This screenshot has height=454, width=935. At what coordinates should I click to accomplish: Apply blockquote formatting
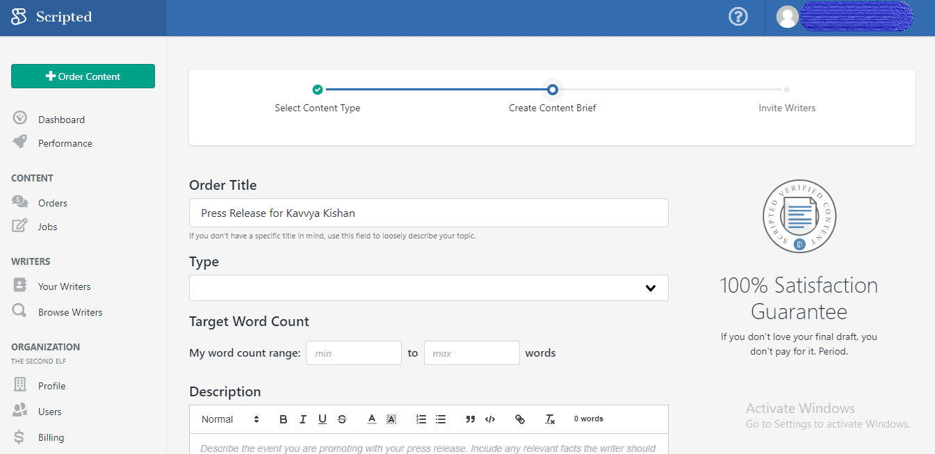[471, 419]
